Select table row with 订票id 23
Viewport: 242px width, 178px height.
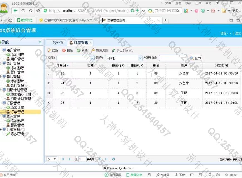[x=143, y=73]
